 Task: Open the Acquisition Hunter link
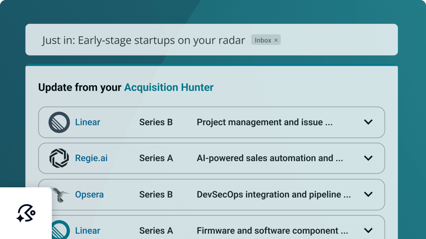click(168, 87)
